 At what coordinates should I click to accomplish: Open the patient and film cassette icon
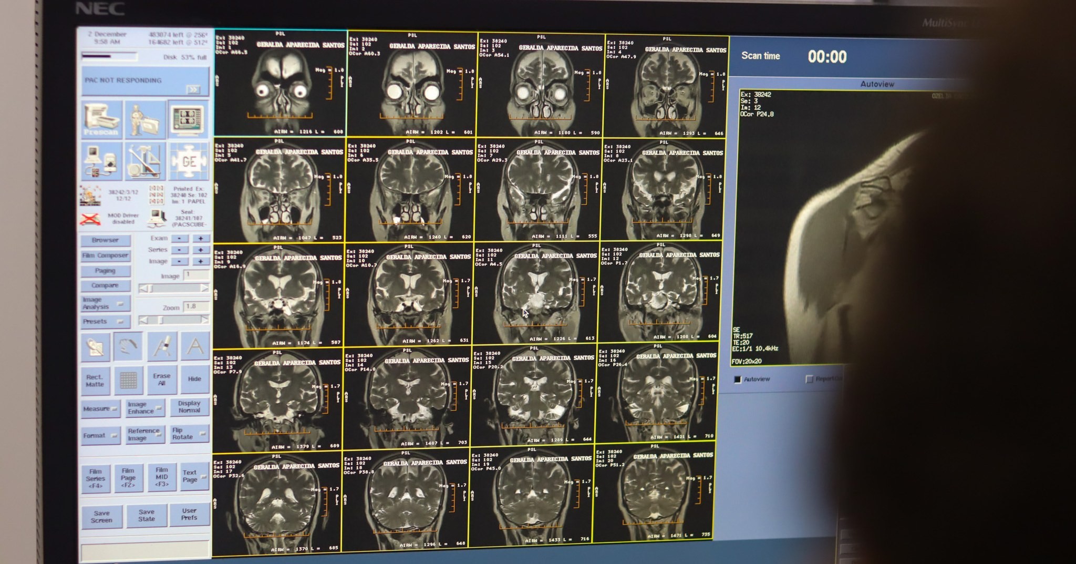[145, 120]
